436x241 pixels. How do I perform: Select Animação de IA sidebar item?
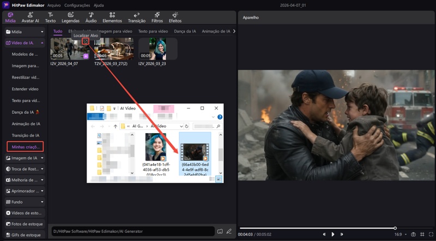(26, 124)
